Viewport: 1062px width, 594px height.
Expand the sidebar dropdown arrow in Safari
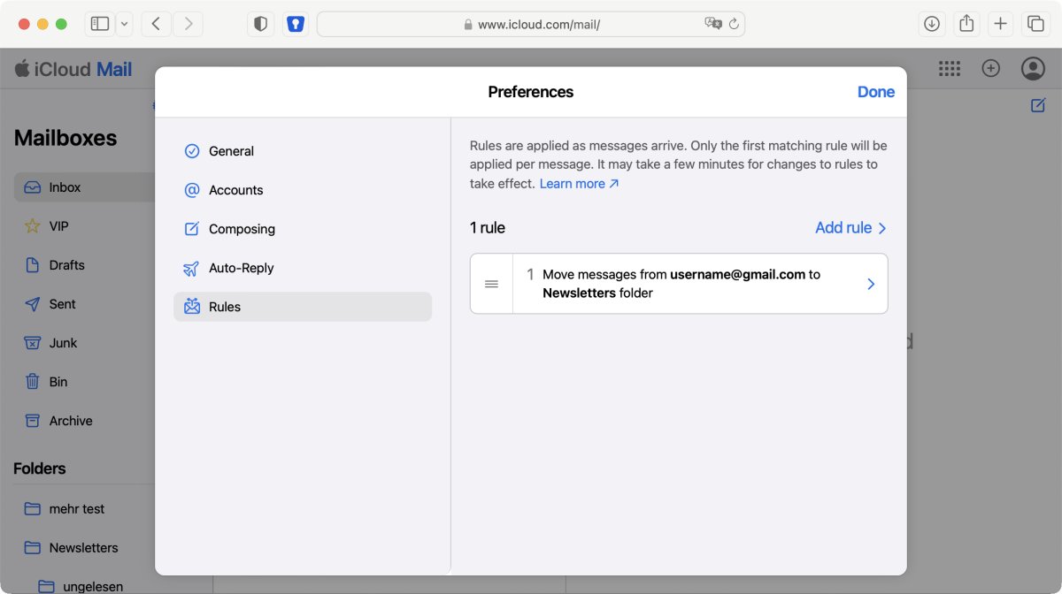124,24
